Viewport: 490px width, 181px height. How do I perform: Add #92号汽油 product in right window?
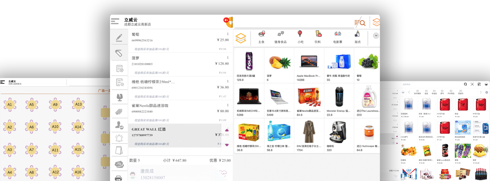tap(445, 107)
